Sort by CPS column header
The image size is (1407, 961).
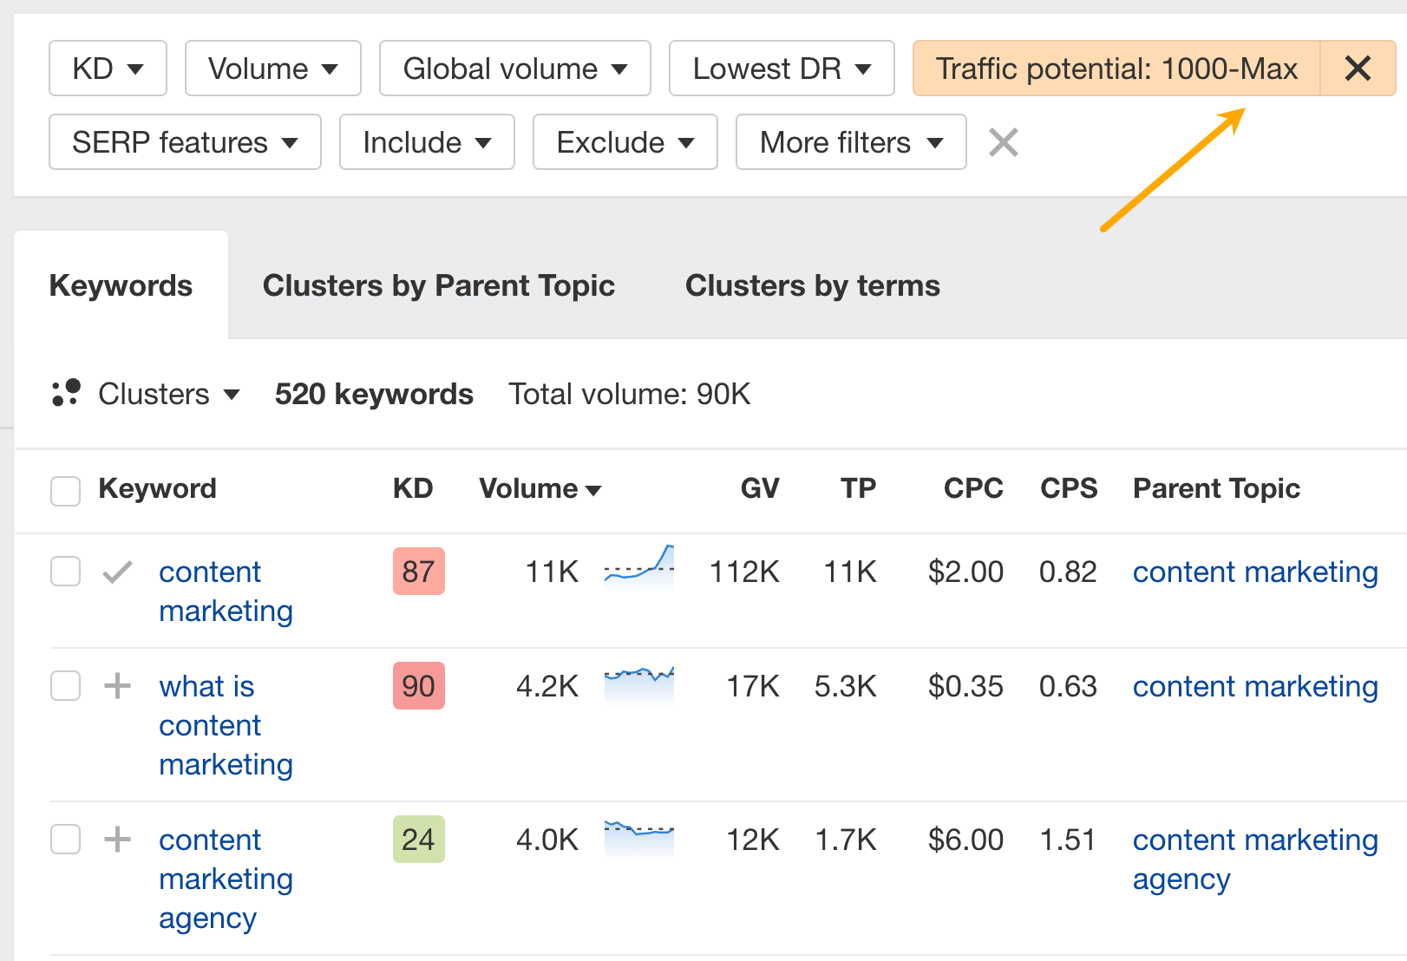click(1069, 488)
